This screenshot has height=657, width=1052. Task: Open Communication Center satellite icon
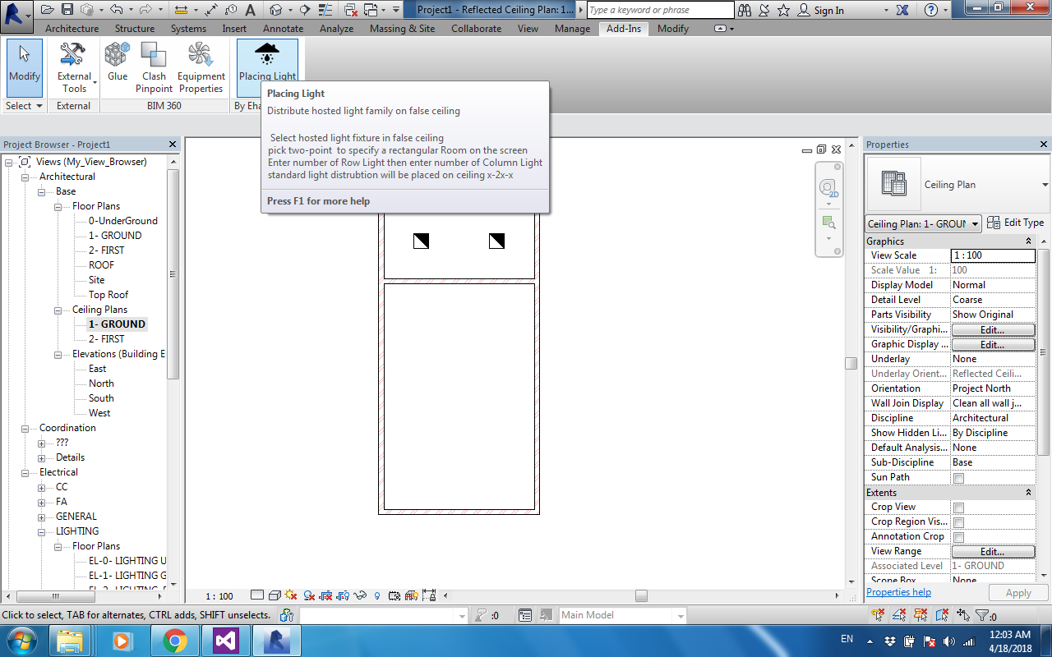tap(764, 10)
